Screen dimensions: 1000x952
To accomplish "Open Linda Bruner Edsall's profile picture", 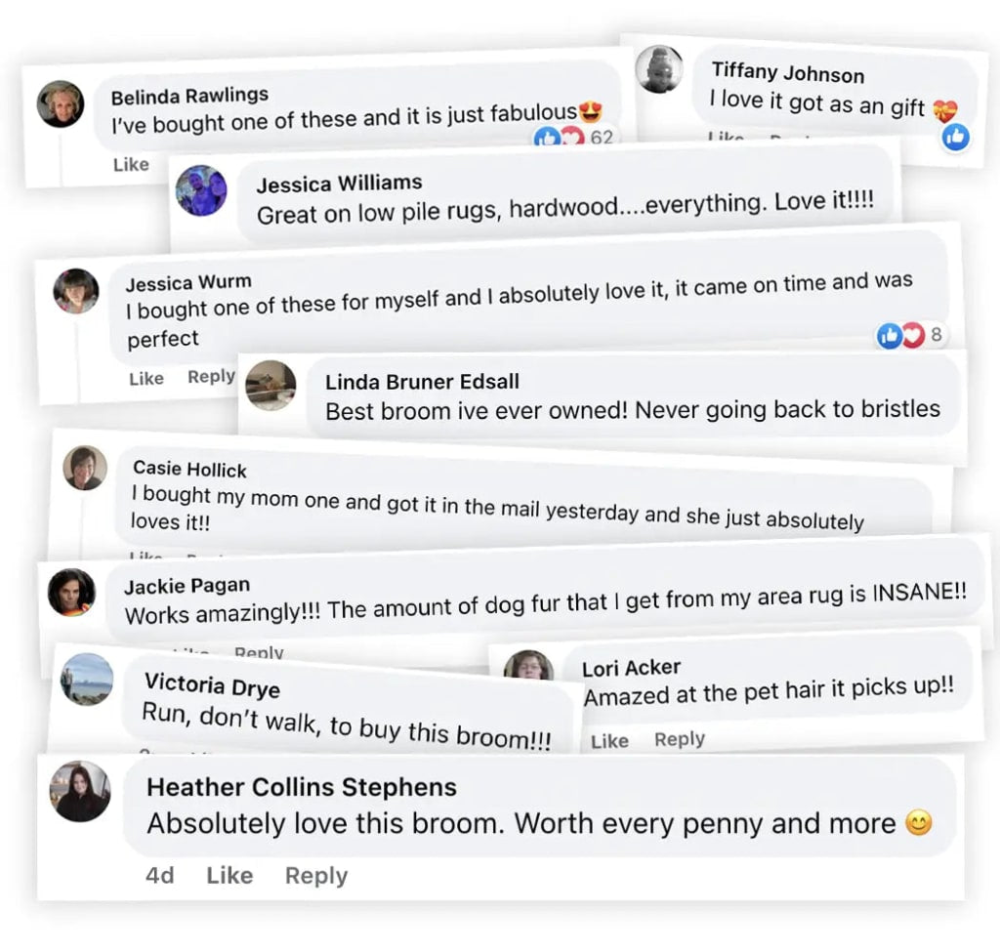I will click(x=271, y=385).
